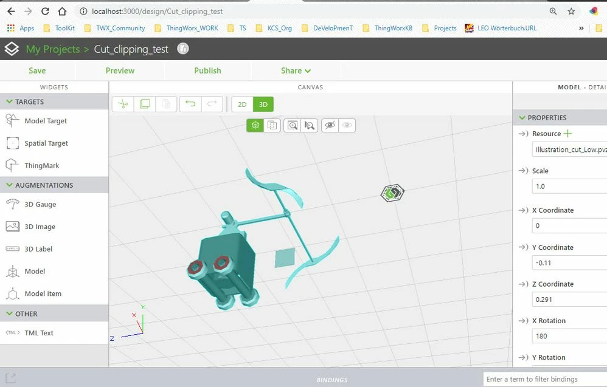607x387 pixels.
Task: Click the browser zoom magnifier icon
Action: click(553, 11)
